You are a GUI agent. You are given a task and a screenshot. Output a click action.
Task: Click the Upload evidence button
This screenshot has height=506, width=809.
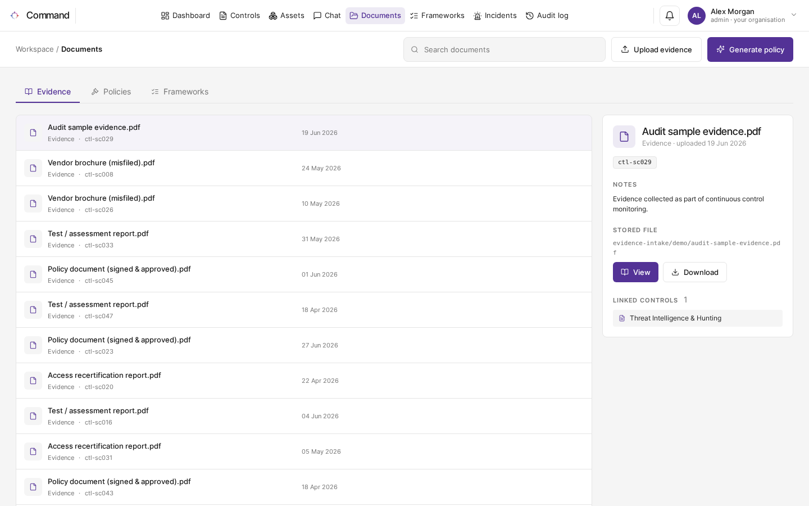click(x=656, y=49)
